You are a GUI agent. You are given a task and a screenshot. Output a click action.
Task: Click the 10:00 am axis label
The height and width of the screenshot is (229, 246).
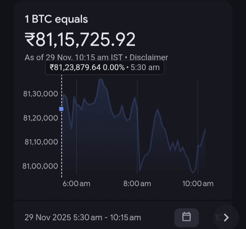pyautogui.click(x=198, y=184)
